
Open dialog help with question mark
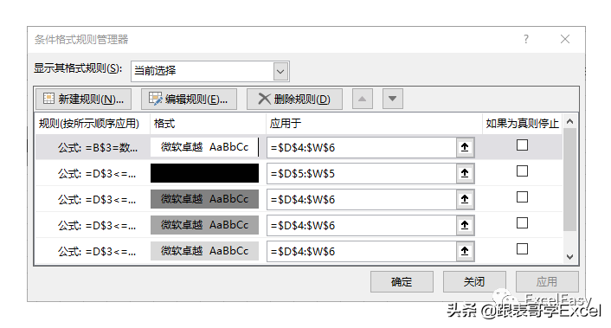pyautogui.click(x=526, y=39)
